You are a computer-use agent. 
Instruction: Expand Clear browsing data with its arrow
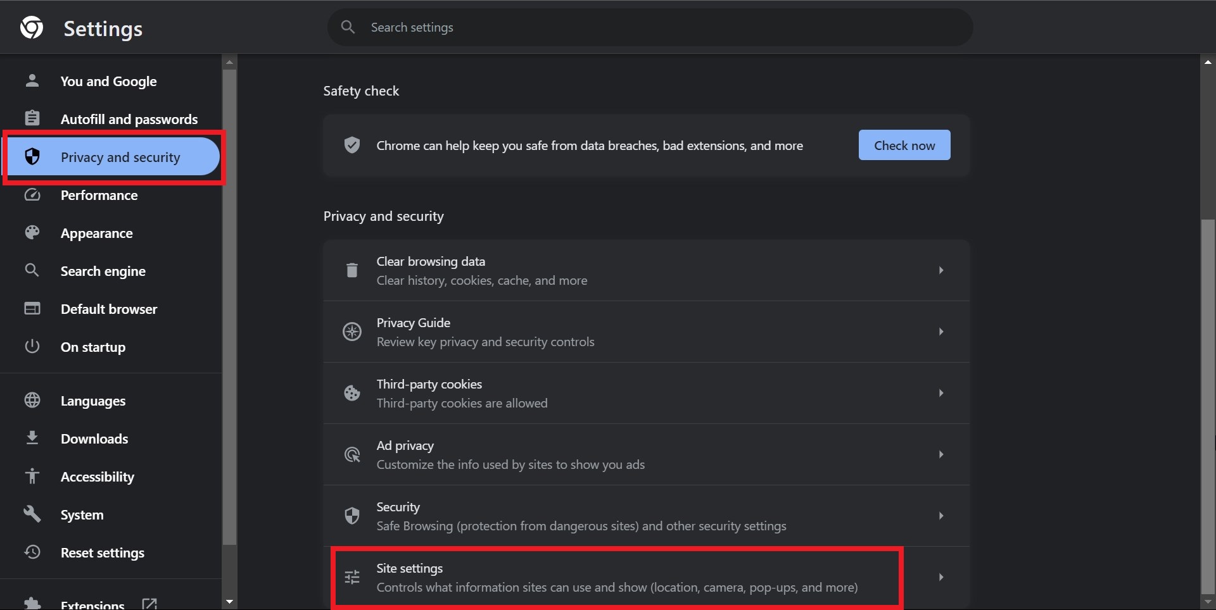click(941, 270)
